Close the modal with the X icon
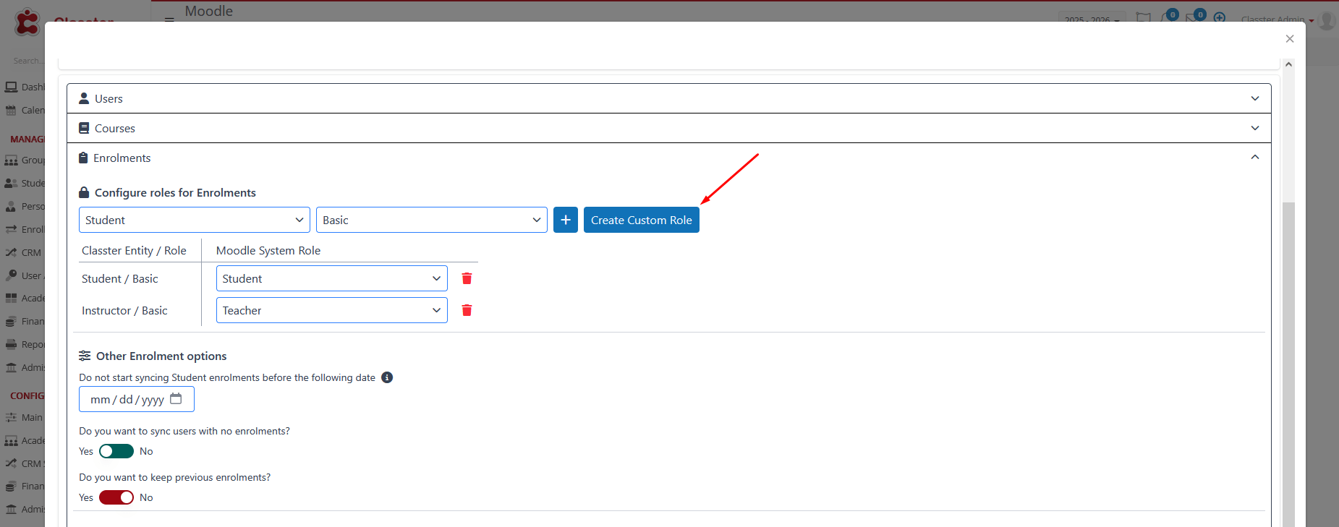 1289,39
